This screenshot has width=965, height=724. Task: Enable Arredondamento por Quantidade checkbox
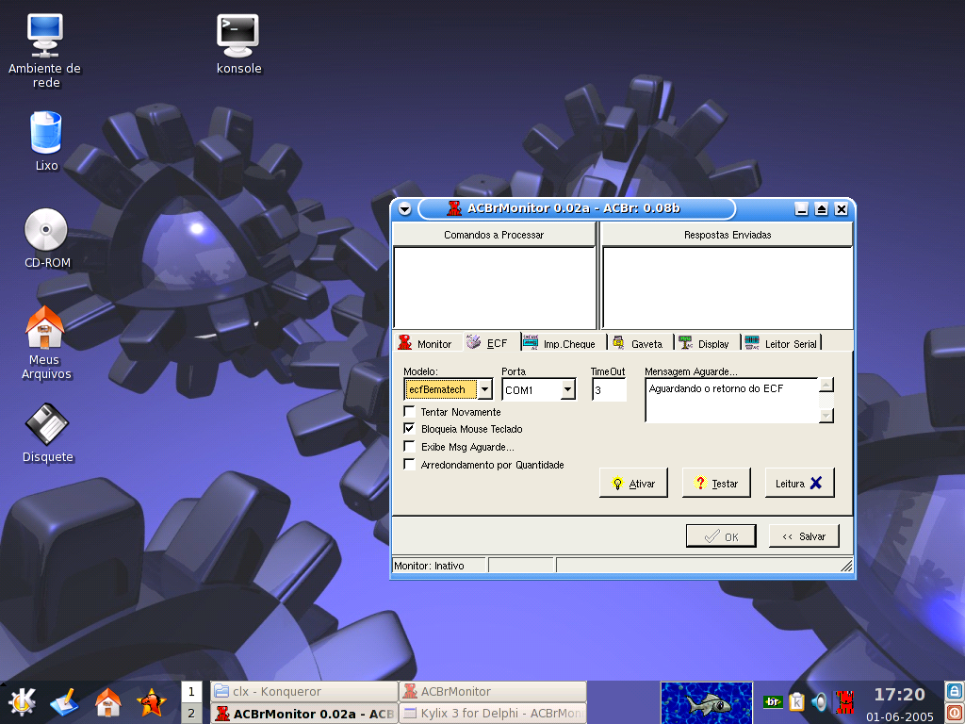(x=410, y=465)
